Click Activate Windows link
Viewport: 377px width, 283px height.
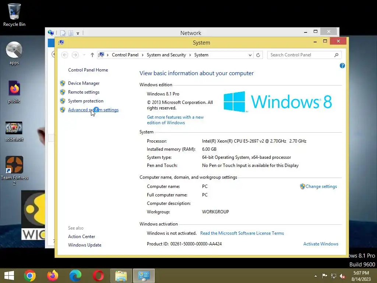321,244
